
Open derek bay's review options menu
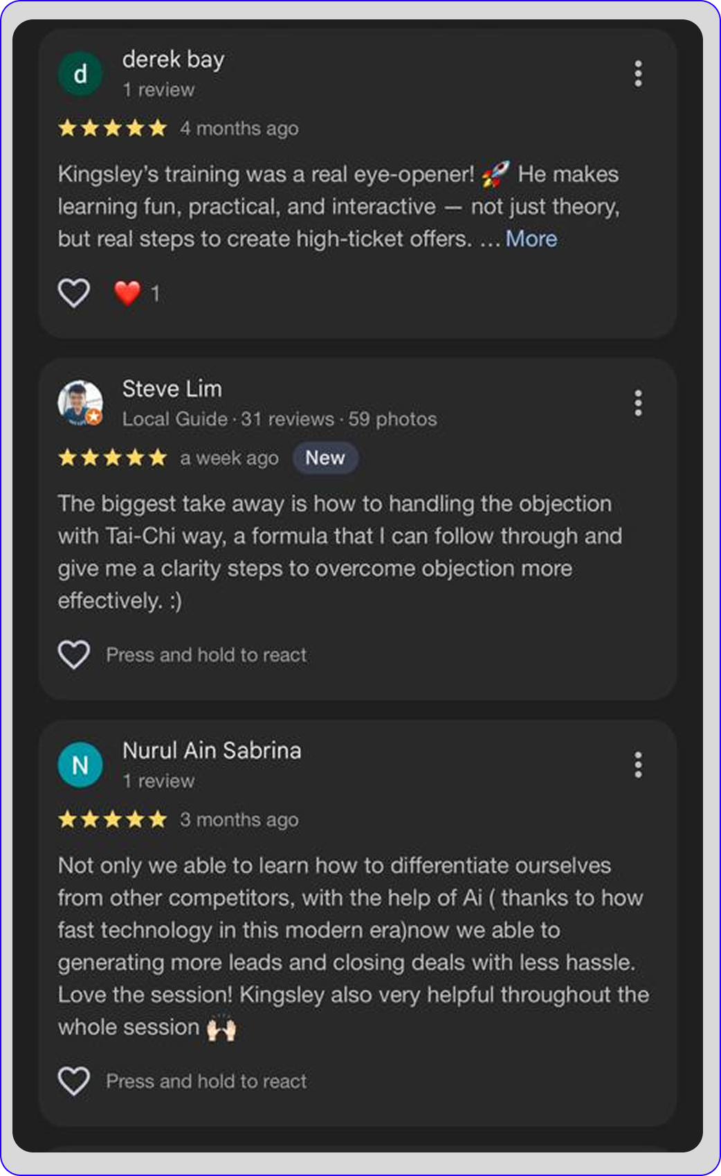coord(638,73)
